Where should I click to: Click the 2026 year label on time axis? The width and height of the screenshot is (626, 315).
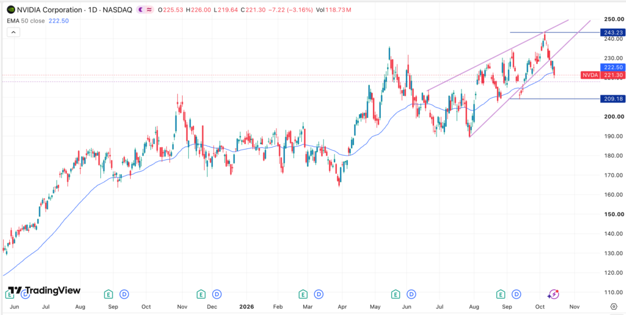tap(246, 307)
